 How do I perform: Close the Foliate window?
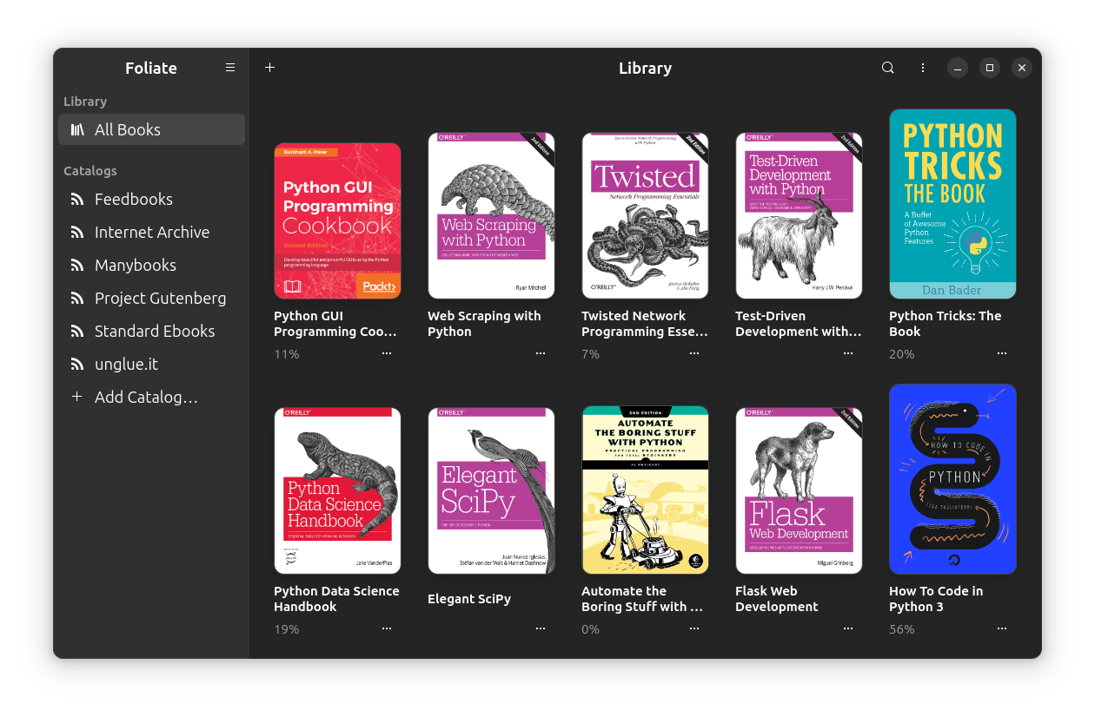[1022, 68]
